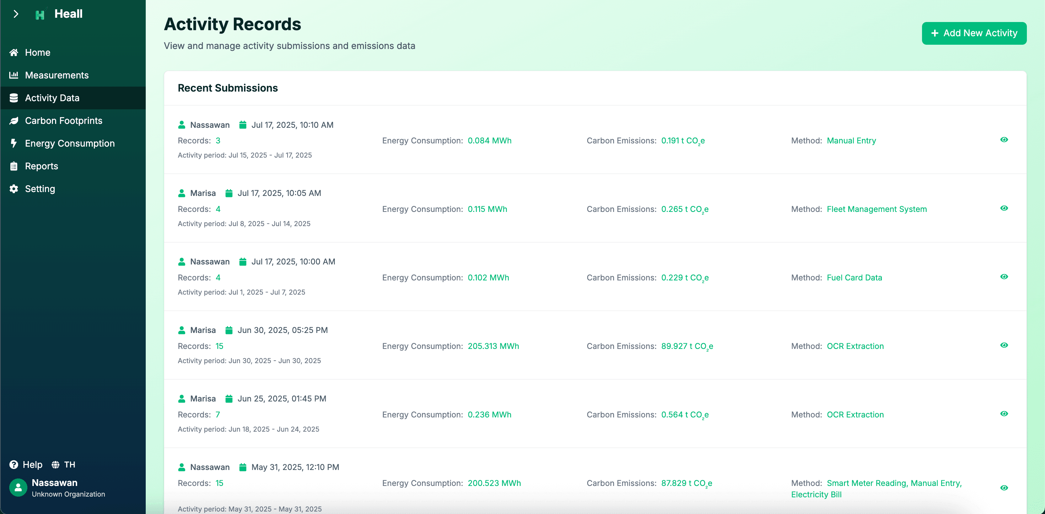Select Activity Data database icon
1045x514 pixels.
tap(14, 98)
